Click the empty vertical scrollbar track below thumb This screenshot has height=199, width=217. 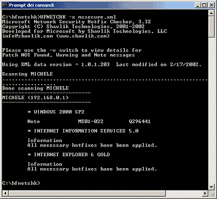point(212,111)
